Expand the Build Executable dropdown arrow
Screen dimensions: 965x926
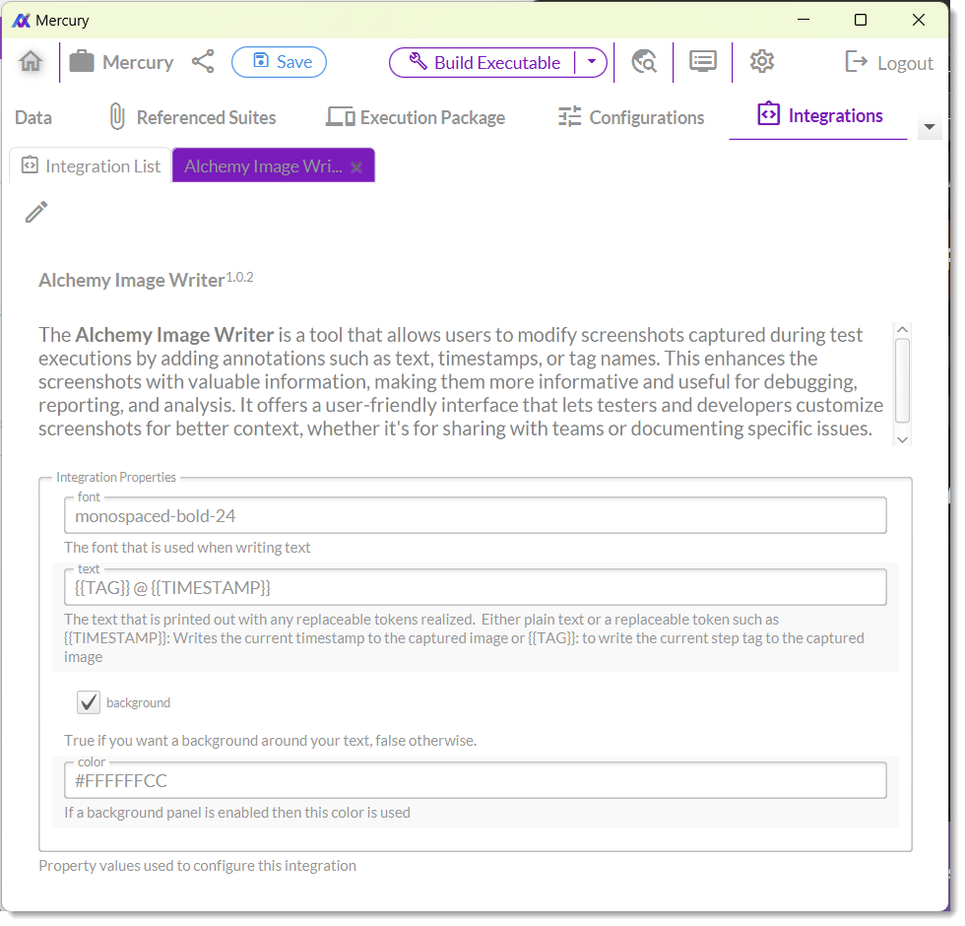point(592,62)
